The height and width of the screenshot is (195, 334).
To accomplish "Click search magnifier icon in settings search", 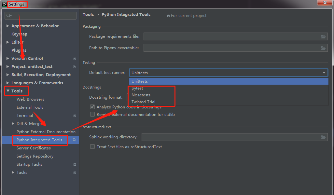I will [8, 16].
